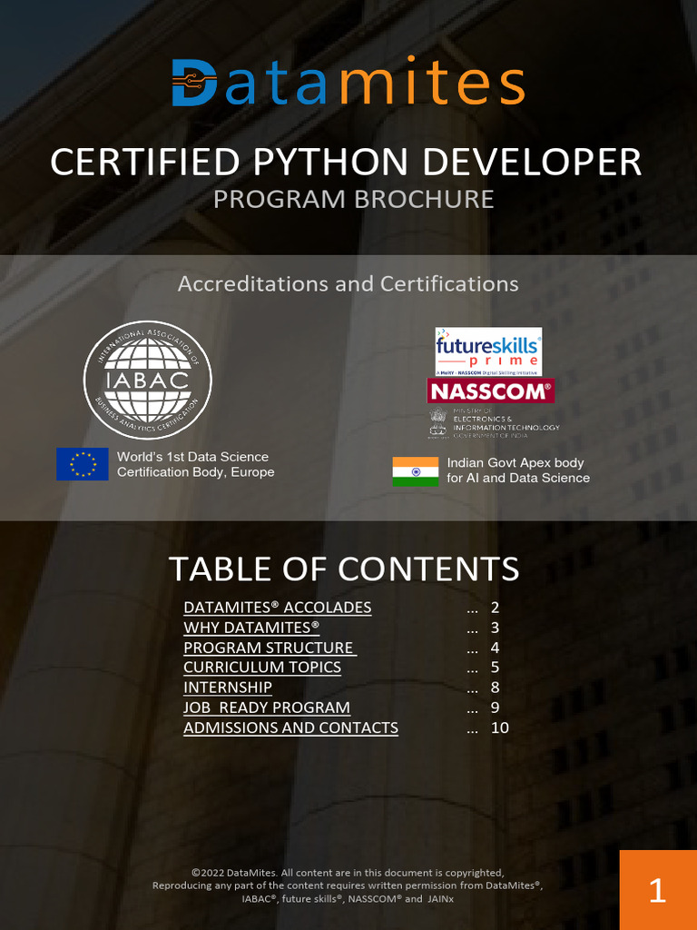Click the NASSCOM red logo
697x930 pixels.
[x=491, y=391]
